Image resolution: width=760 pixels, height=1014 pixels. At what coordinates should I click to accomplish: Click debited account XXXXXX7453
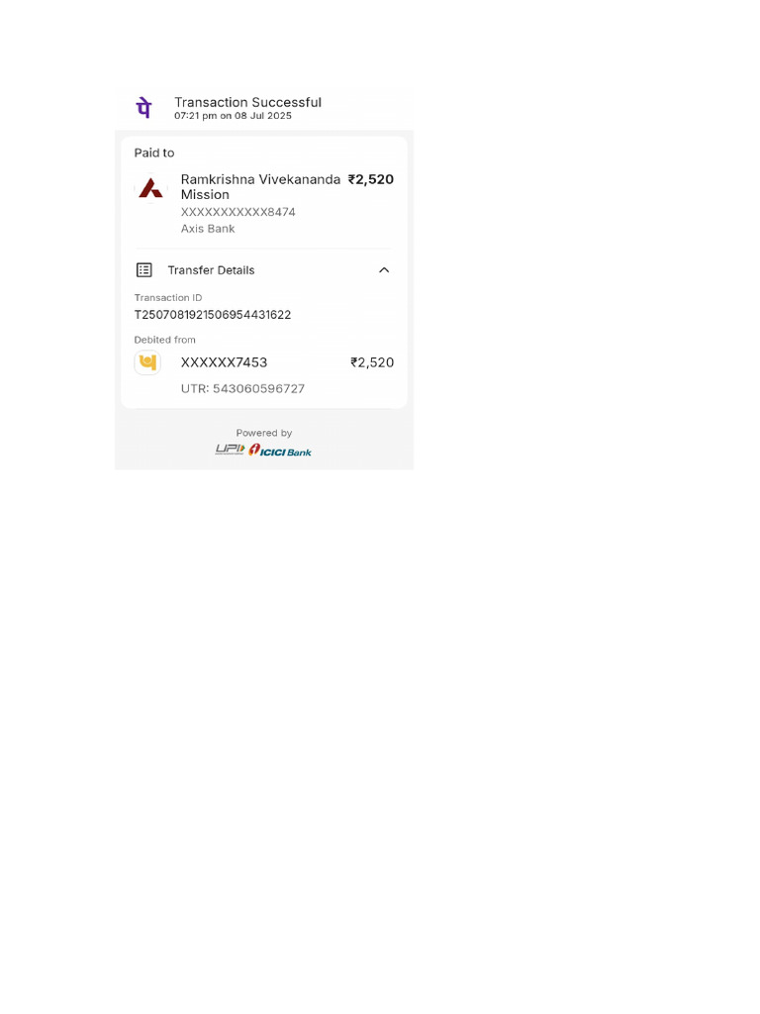click(225, 362)
